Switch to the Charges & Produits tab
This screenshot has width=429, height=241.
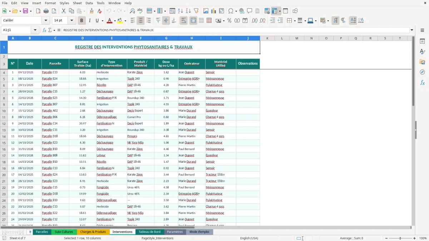[x=93, y=232]
